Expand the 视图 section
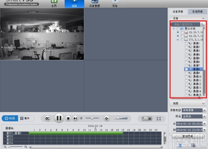Image resolution: width=208 pixels, height=149 pixels. (x=203, y=103)
